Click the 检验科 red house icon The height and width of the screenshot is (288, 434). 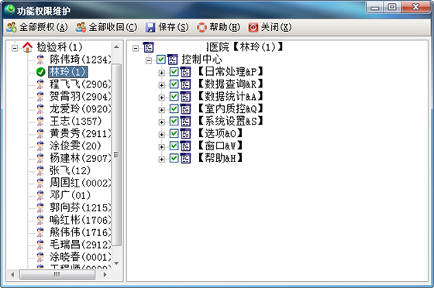click(x=27, y=47)
